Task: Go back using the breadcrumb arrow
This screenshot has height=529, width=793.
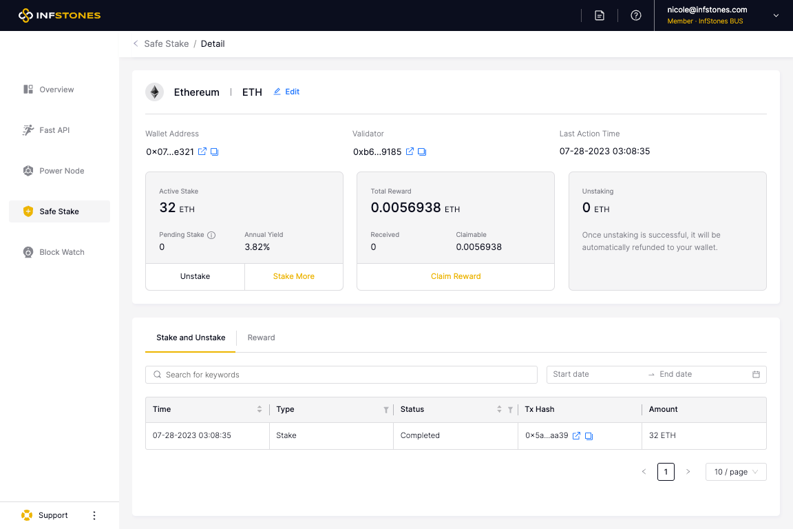Action: tap(136, 43)
